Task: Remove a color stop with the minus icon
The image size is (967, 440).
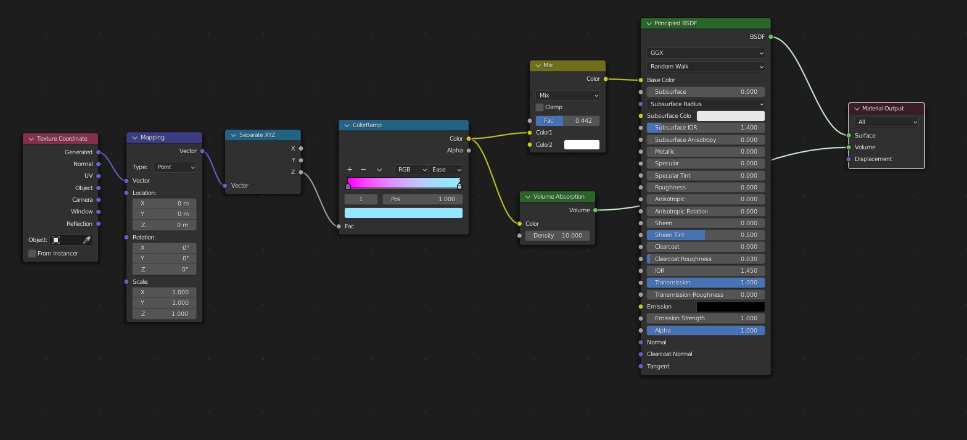Action: click(x=363, y=170)
